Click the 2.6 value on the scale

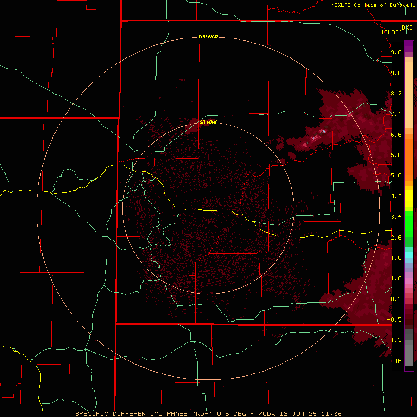click(x=396, y=238)
